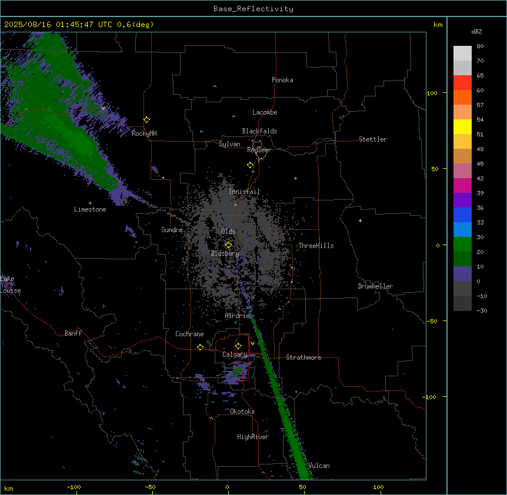
Task: Select the amber swatch between 51 and 48
Action: point(462,142)
